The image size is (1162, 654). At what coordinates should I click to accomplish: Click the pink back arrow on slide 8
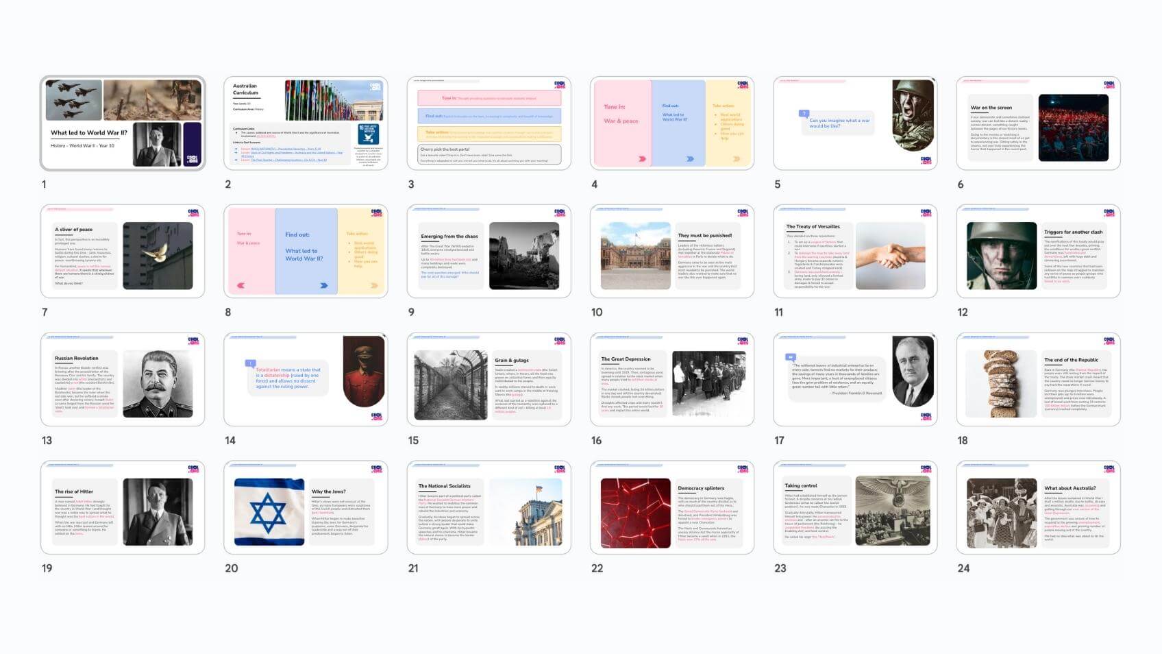click(240, 285)
